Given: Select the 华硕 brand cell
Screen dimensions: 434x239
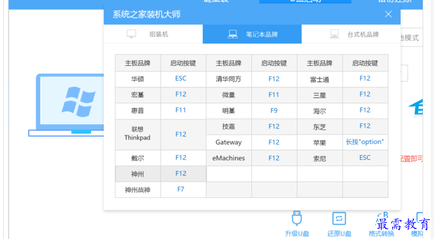Looking at the screenshot, I should (x=138, y=79).
